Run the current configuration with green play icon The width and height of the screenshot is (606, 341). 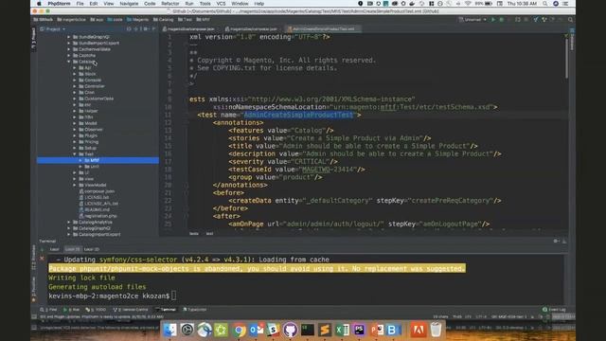click(493, 19)
